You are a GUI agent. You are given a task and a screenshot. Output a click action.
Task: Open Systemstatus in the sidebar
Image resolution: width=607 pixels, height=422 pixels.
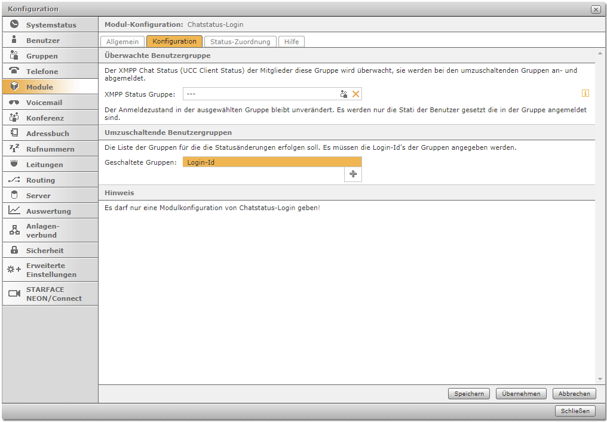click(x=51, y=25)
